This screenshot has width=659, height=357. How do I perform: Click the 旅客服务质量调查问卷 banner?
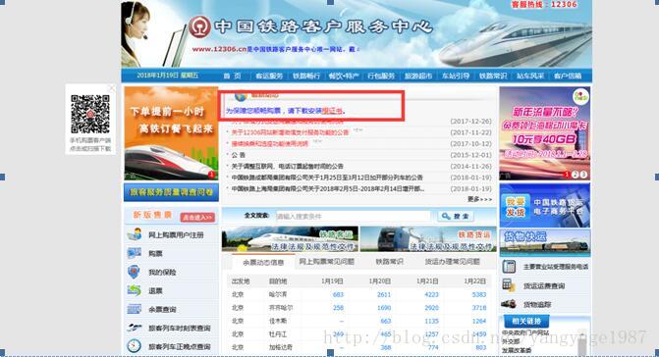pyautogui.click(x=171, y=192)
